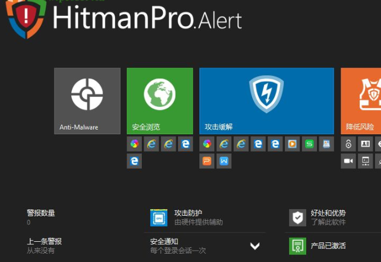Click the padlock icon under 降低风险
The height and width of the screenshot is (262, 381).
[348, 144]
